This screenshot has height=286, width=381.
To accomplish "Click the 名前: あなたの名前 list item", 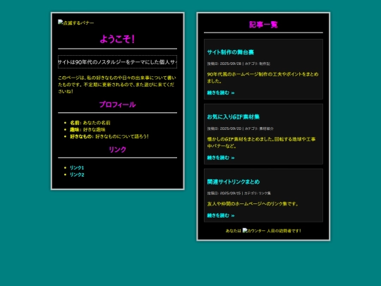I will coord(90,123).
